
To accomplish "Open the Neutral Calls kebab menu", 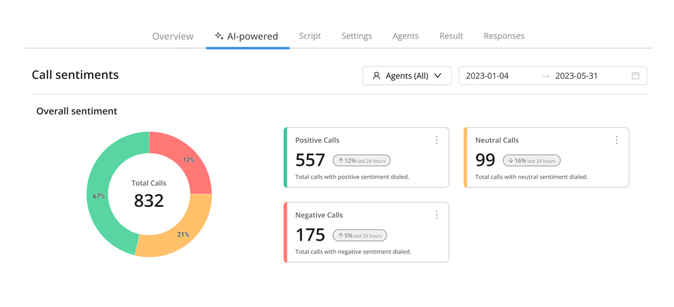I will click(x=617, y=140).
